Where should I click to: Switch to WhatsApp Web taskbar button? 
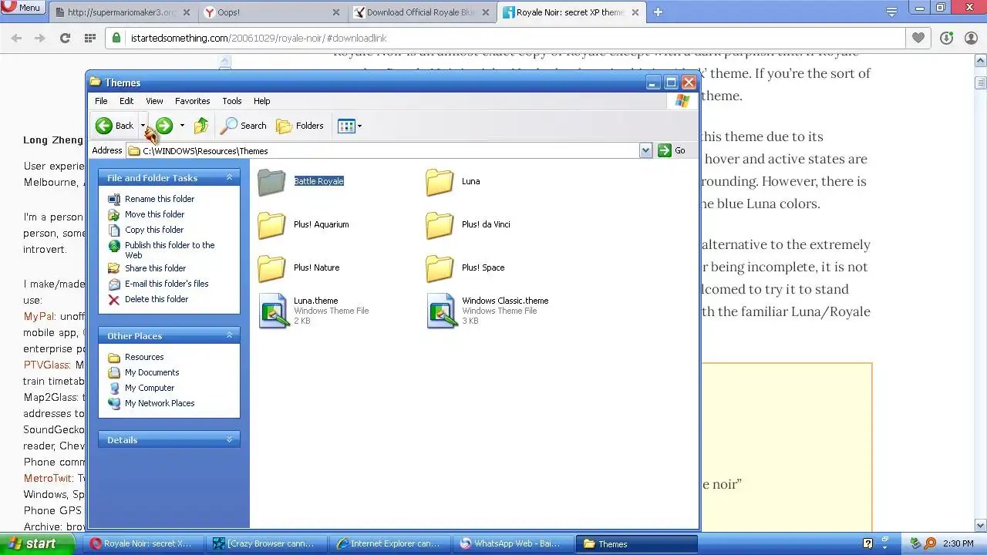[514, 543]
